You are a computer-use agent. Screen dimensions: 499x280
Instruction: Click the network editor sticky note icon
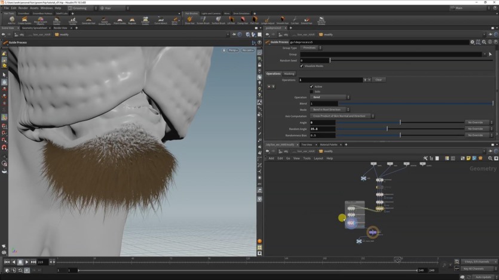pos(469,158)
